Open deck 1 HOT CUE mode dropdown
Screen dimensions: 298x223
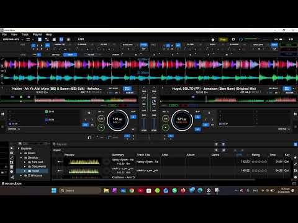tap(14, 129)
